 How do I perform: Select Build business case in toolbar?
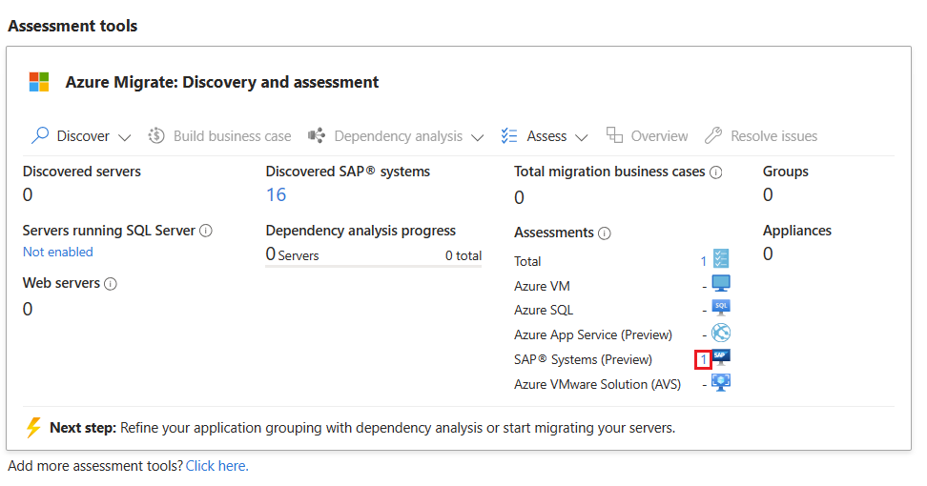click(x=219, y=136)
